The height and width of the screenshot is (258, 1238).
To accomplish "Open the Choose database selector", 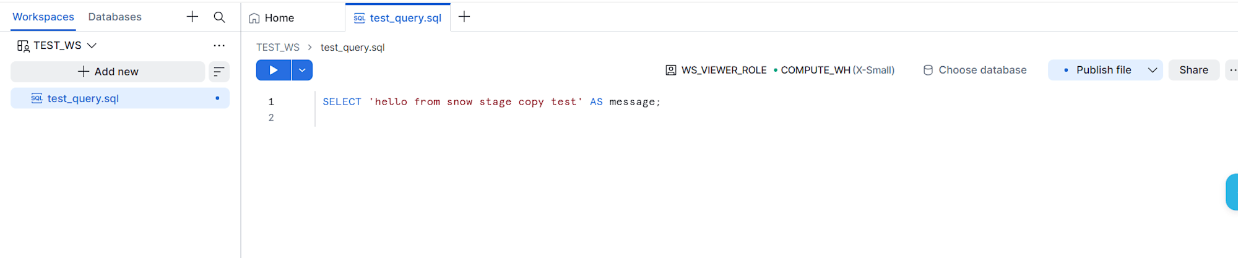I will [974, 70].
